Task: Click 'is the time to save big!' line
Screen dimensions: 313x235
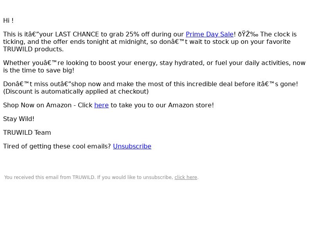Action: click(39, 70)
